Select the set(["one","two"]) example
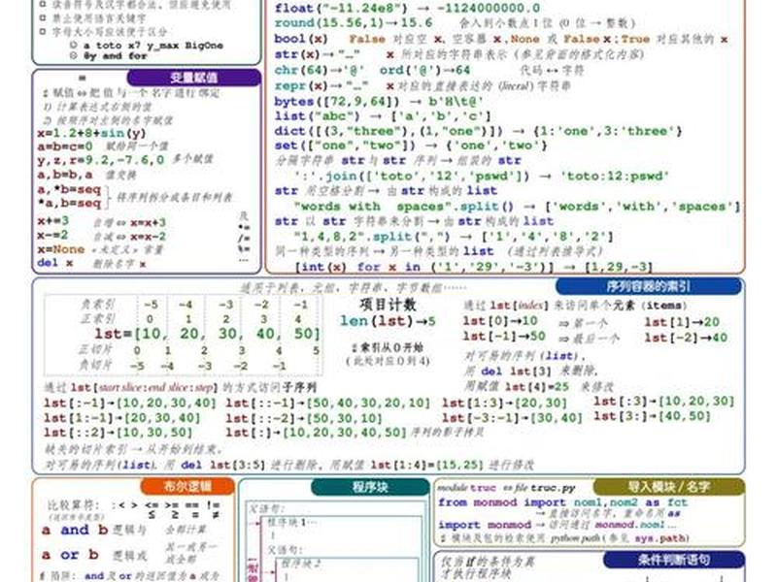Screen dimensions: 777x582 pos(411,145)
